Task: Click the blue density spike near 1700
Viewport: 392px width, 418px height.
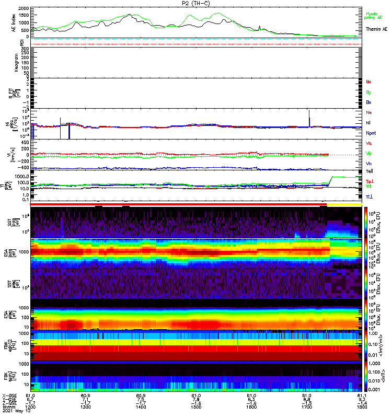Action: pyautogui.click(x=309, y=118)
